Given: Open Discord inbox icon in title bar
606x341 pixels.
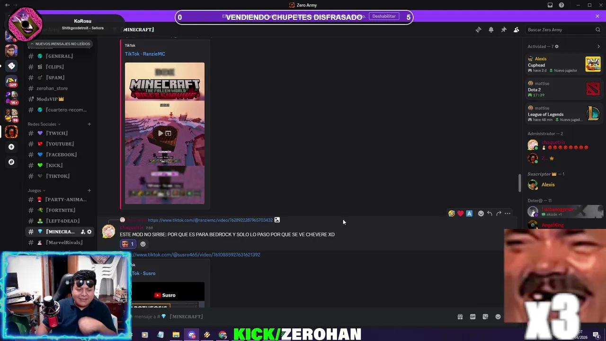Looking at the screenshot, I should pos(550,5).
